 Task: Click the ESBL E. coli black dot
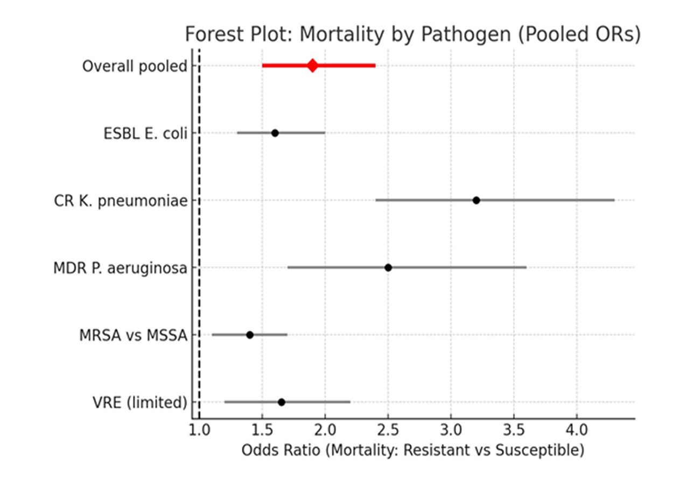pyautogui.click(x=275, y=133)
